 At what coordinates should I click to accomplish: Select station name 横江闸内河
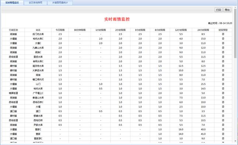tap(38, 79)
